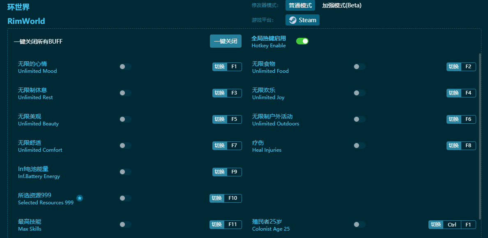Image resolution: width=488 pixels, height=238 pixels.
Task: Switch on Unlimited Outdoors
Action: (x=359, y=119)
